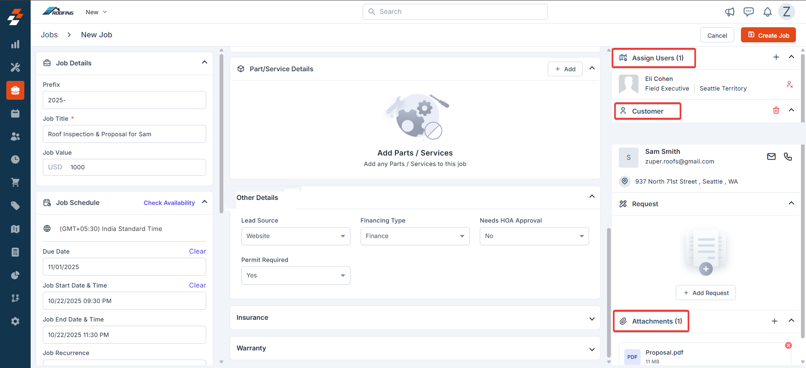Open the user profile avatar Z
This screenshot has height=368, width=806.
coord(787,12)
